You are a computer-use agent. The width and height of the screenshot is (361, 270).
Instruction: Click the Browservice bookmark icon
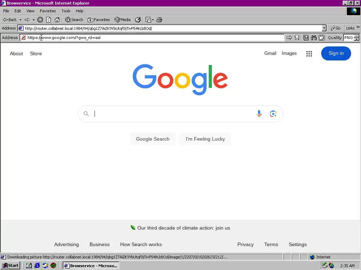point(297,38)
